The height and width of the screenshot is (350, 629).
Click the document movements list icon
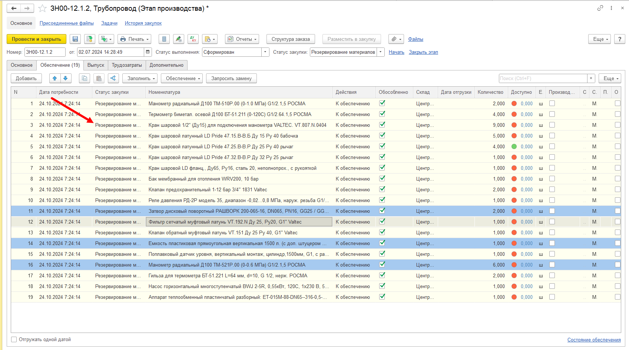[x=164, y=39]
